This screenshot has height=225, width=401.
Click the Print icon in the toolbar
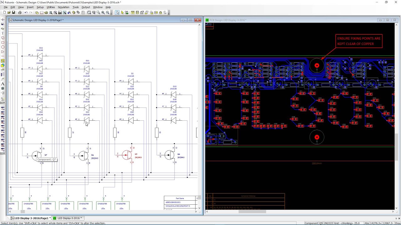tap(20, 12)
